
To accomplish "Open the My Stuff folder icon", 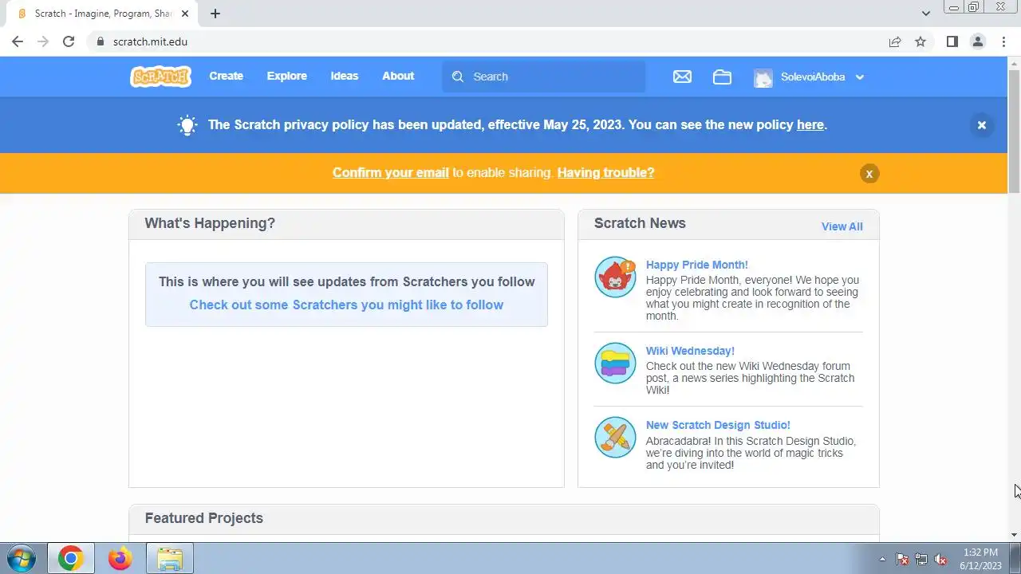I will pyautogui.click(x=722, y=77).
